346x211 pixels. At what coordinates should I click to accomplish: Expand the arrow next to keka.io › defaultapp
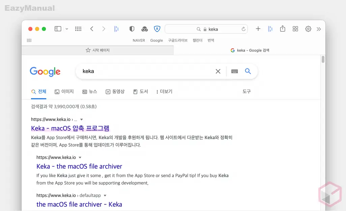[x=105, y=196]
